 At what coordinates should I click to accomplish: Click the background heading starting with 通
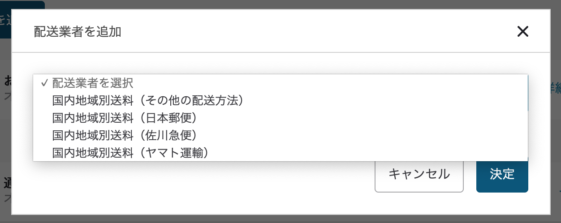[8, 183]
